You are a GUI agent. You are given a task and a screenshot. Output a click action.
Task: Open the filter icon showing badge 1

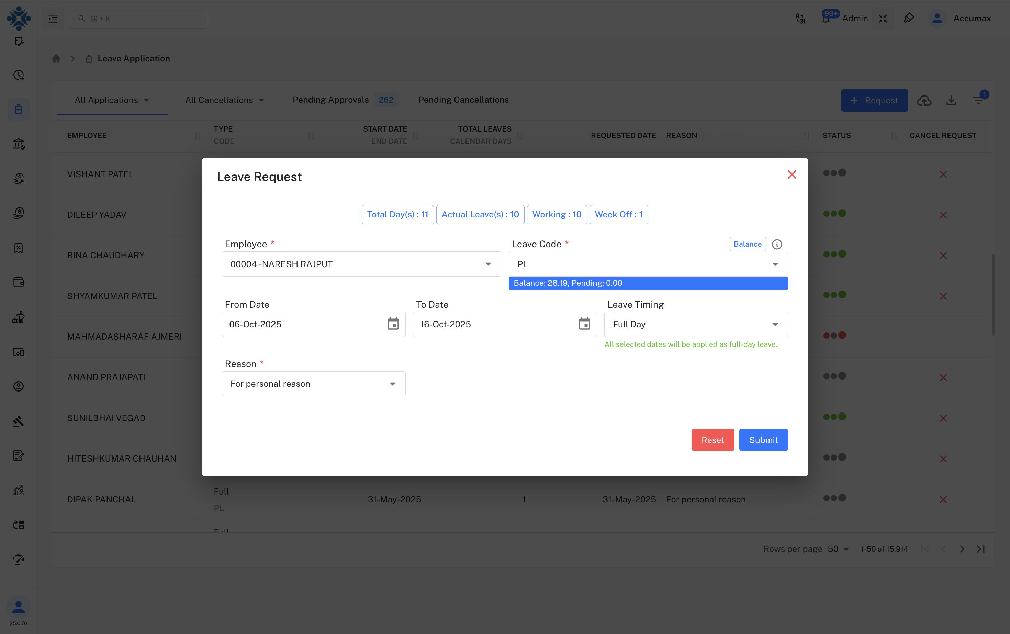point(980,100)
